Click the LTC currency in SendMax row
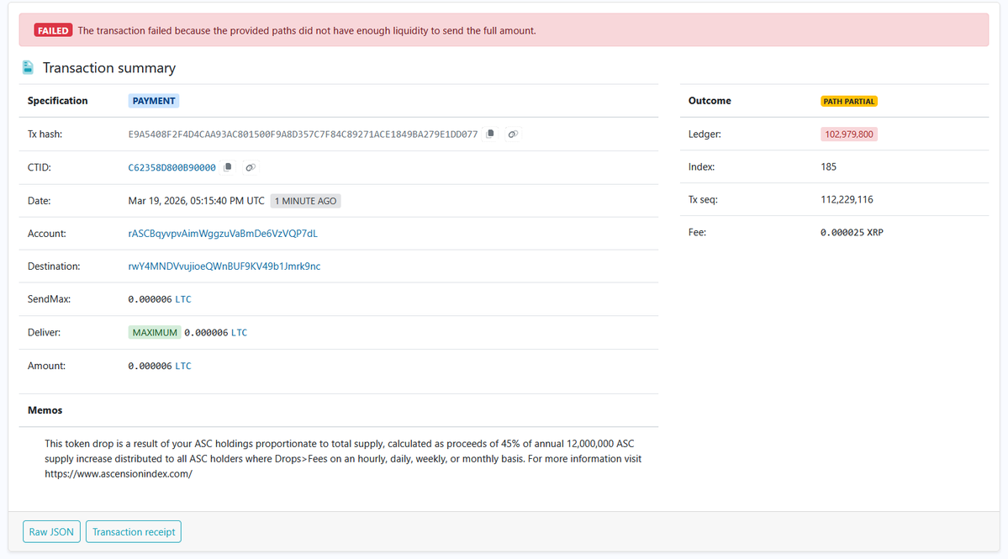 (x=183, y=299)
